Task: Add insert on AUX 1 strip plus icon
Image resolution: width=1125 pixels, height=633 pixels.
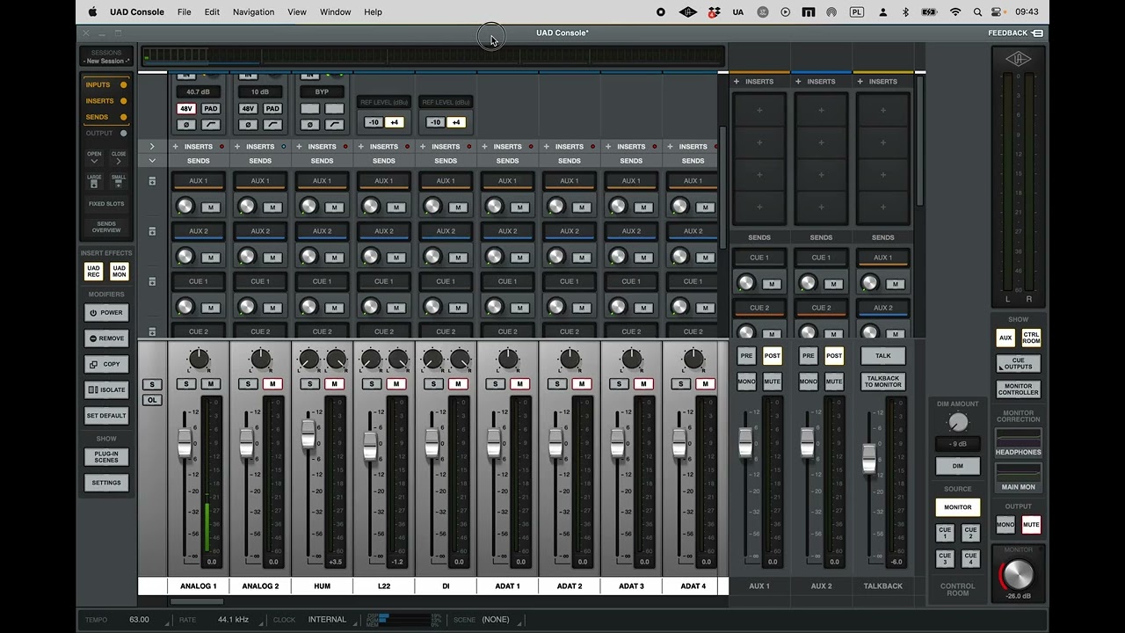Action: (737, 82)
